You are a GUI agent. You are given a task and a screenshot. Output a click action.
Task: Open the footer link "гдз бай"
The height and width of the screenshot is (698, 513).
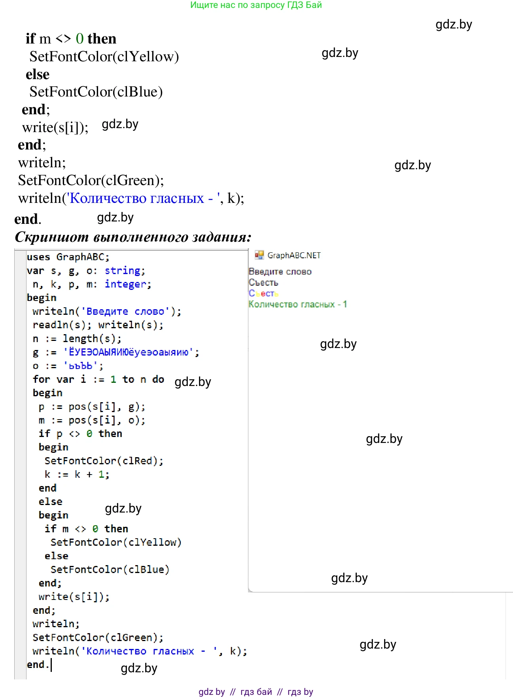click(x=256, y=692)
